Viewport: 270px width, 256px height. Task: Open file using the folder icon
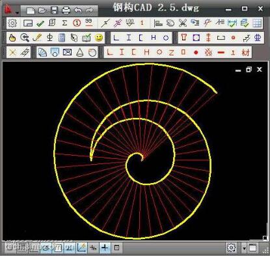coord(42,10)
